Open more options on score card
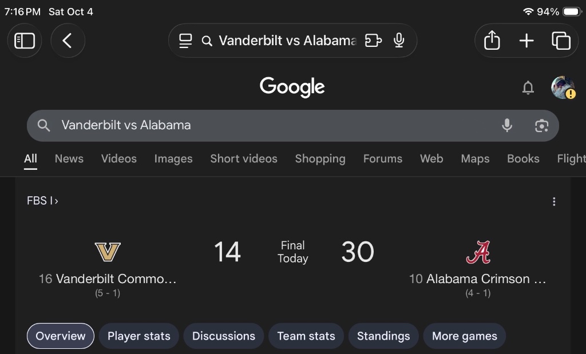Viewport: 586px width, 354px height. point(553,201)
